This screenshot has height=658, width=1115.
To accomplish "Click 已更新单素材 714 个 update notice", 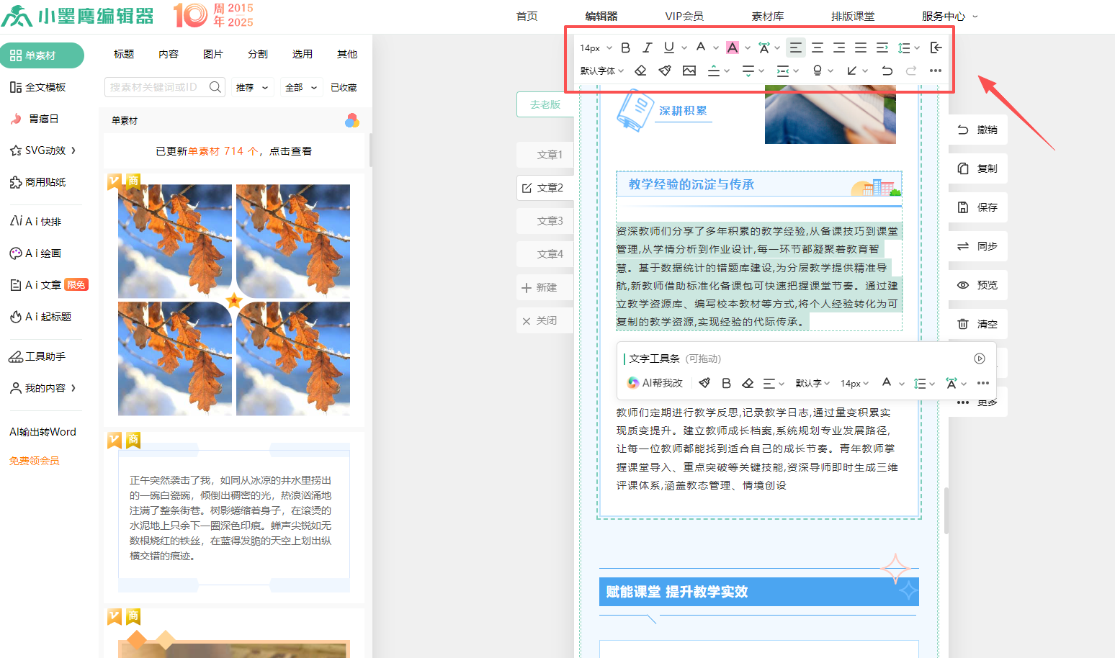I will pos(234,151).
